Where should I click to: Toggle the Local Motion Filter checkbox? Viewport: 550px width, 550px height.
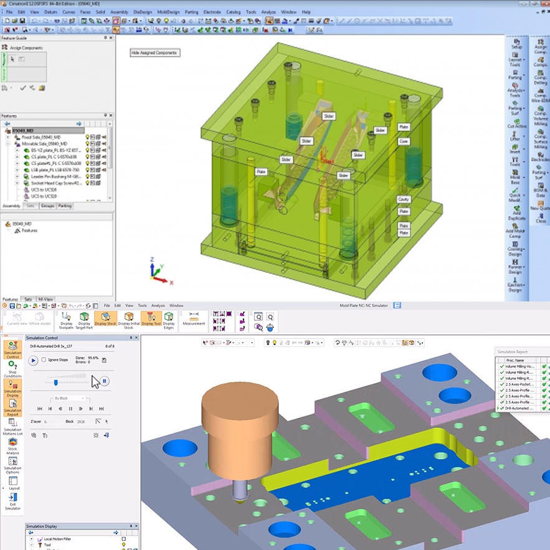(123, 539)
